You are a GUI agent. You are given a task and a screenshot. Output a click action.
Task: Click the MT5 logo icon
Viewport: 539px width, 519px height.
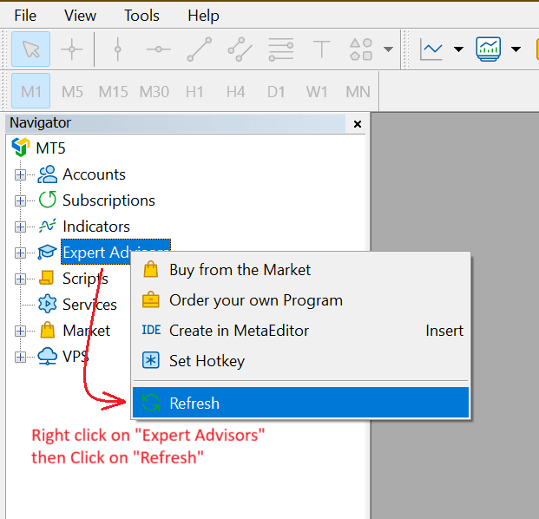[x=21, y=147]
